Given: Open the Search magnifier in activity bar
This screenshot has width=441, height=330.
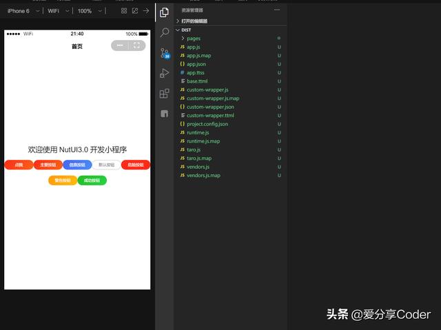Looking at the screenshot, I should 165,32.
